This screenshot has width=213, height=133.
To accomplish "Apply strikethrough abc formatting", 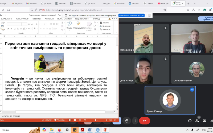I will click(21, 28).
